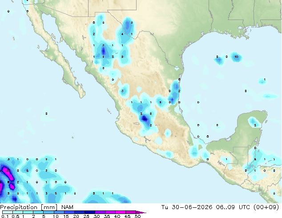Click the legend label '0.5'
The height and width of the screenshot is (218, 282).
[16, 216]
